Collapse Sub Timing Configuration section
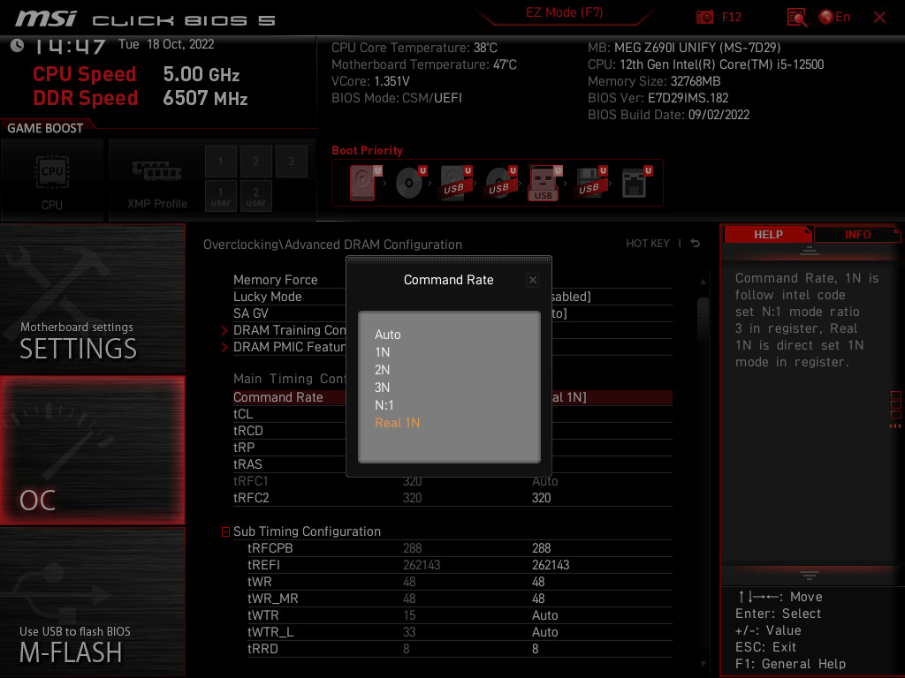 coord(225,531)
